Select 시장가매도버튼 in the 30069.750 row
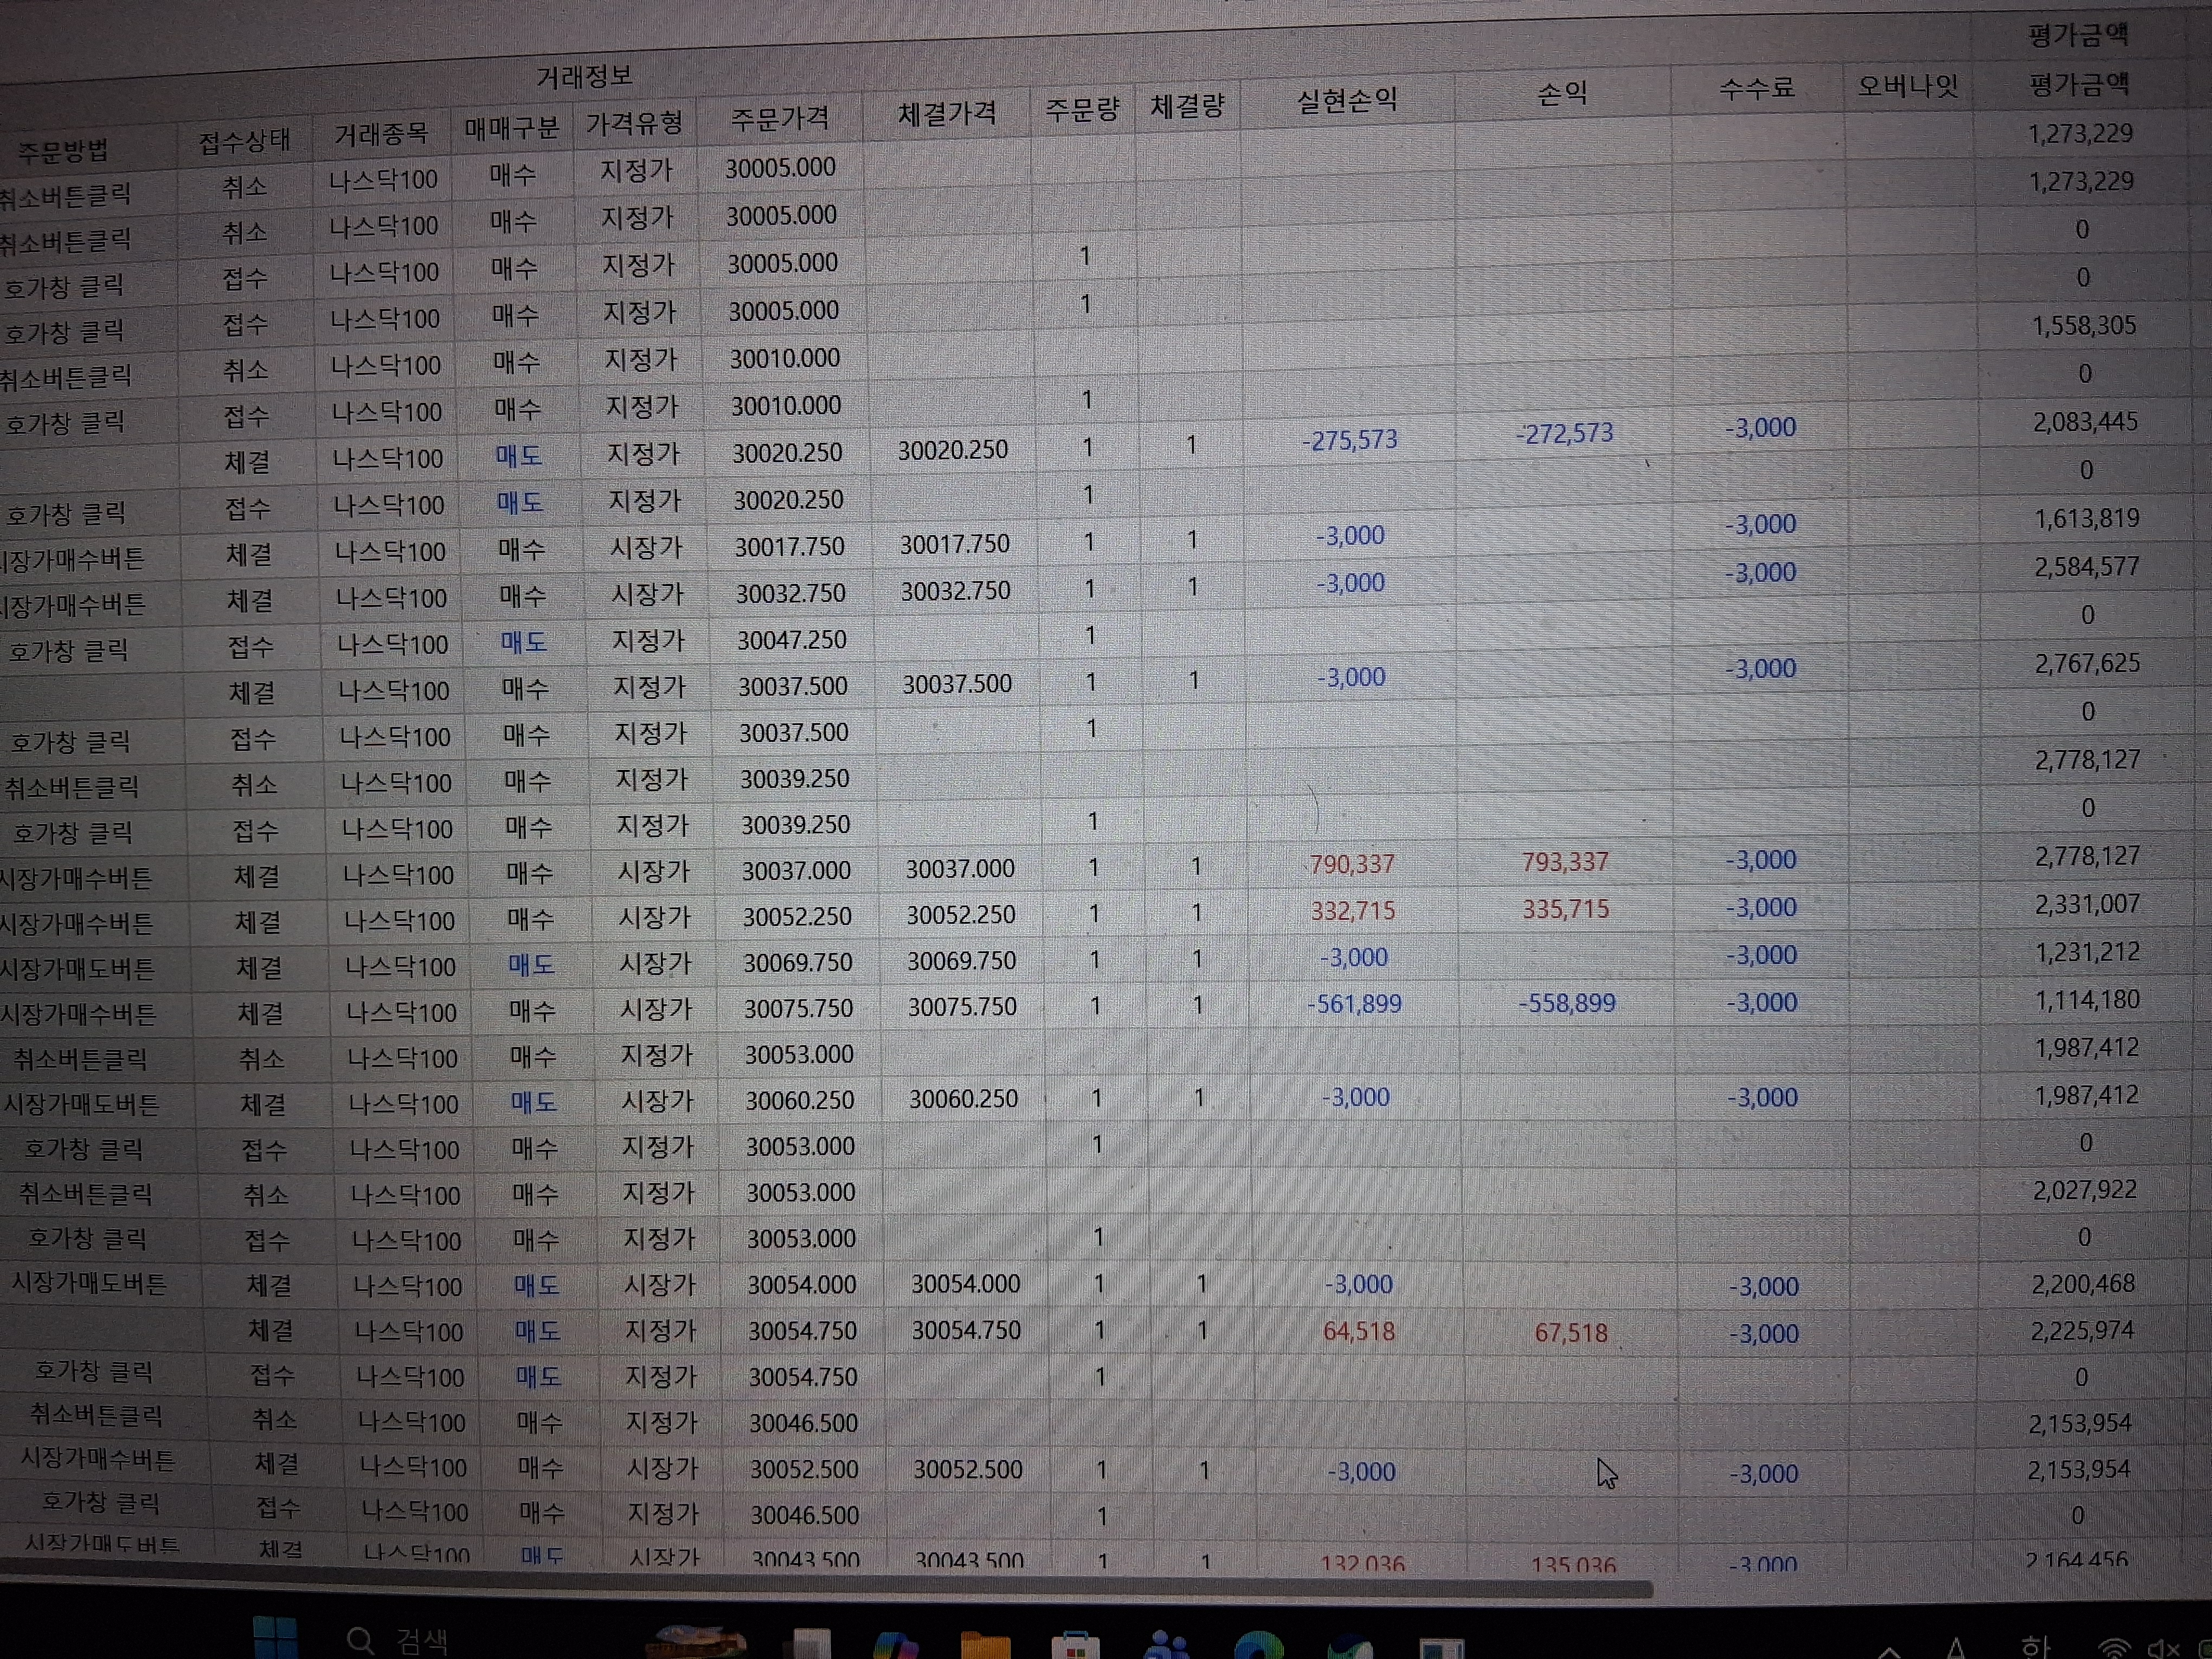2212x1659 pixels. pyautogui.click(x=78, y=969)
